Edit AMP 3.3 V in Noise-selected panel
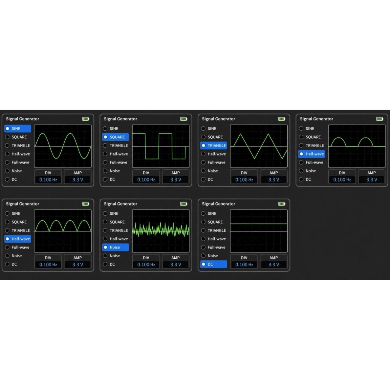Viewport: 390px width, 390px height. tap(176, 265)
